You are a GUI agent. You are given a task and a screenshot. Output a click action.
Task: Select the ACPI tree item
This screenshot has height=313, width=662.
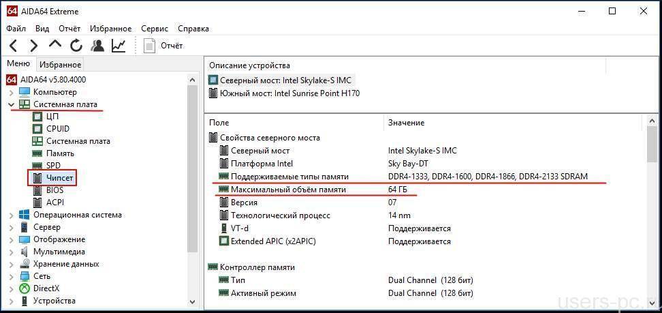click(55, 203)
